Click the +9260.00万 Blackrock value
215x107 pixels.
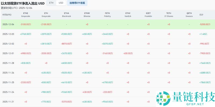click(66, 92)
